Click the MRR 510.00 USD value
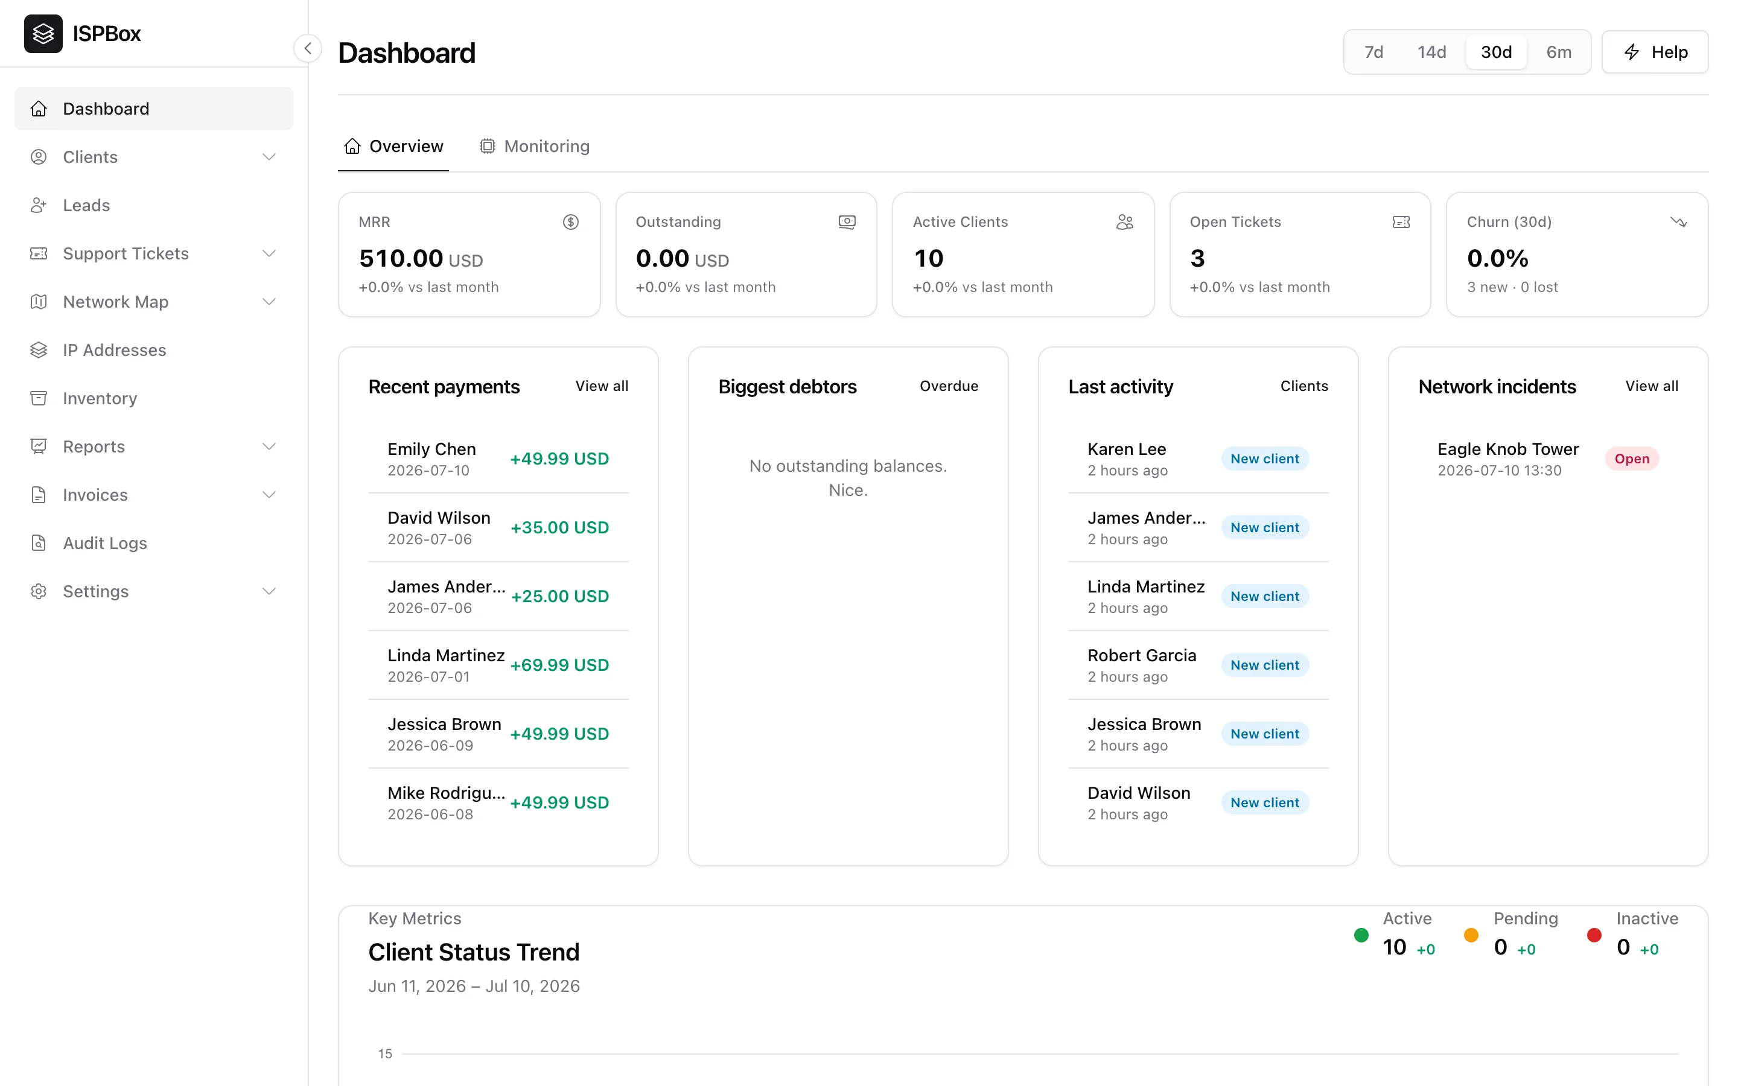Viewport: 1738px width, 1086px height. [421, 259]
